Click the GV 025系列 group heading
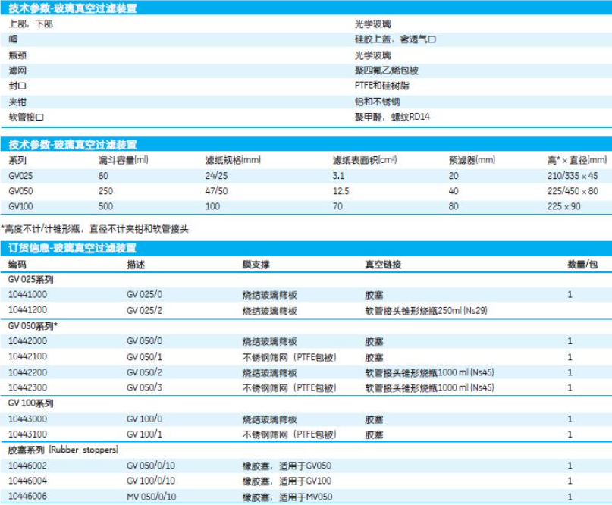612x505 pixels. point(31,280)
